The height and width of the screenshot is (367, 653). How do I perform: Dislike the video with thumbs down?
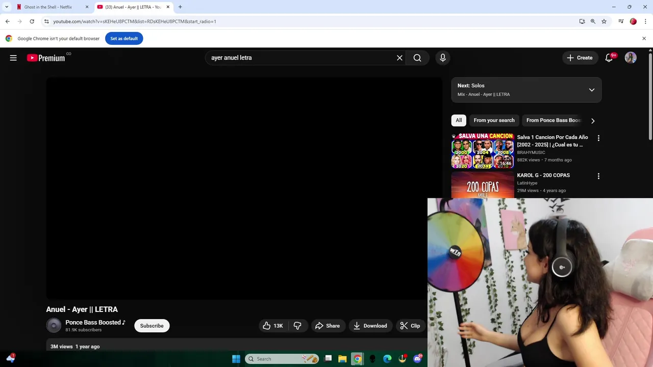tap(297, 326)
